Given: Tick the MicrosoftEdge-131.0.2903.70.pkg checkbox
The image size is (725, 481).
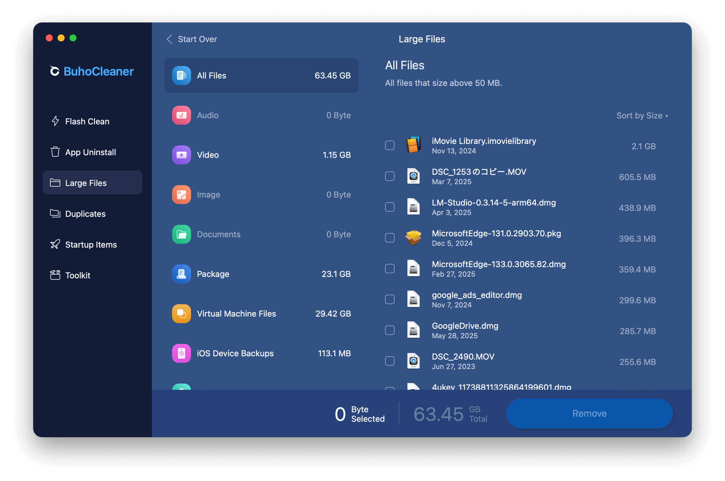Looking at the screenshot, I should 390,238.
